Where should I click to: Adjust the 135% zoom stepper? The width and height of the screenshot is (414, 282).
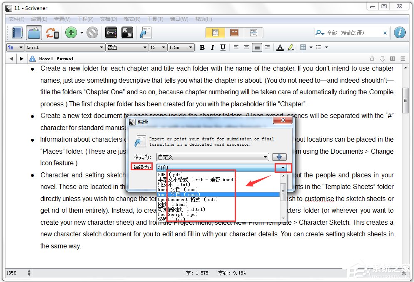click(x=29, y=273)
